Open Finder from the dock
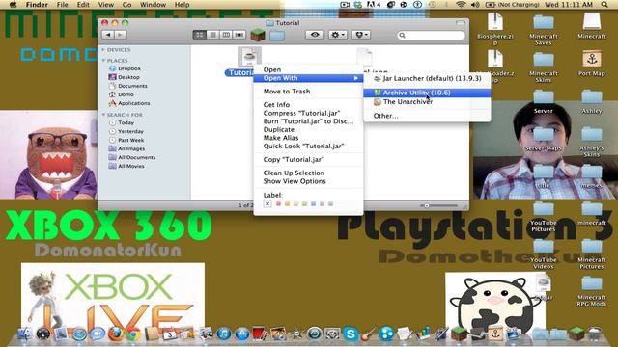 point(25,334)
